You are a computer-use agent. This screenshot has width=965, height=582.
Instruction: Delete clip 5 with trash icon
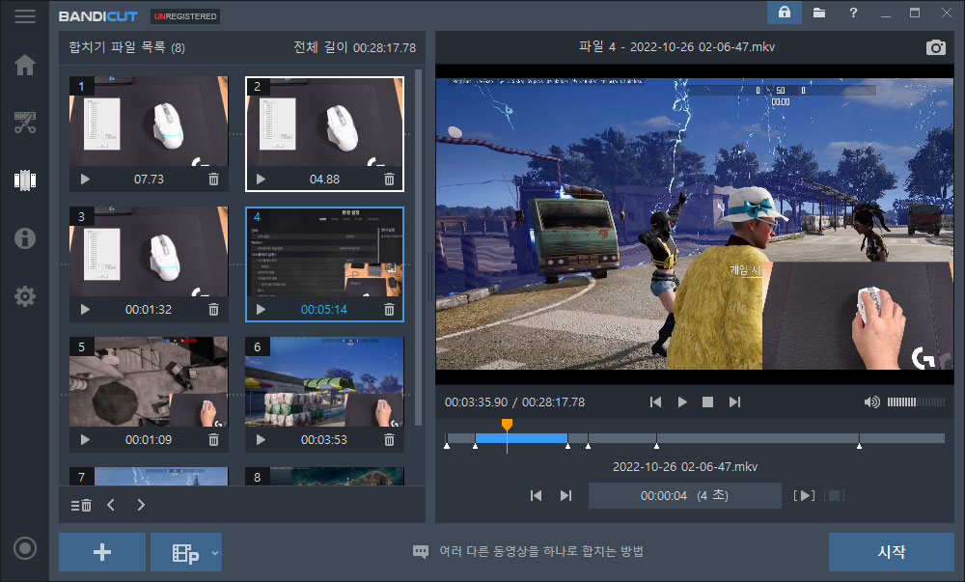[x=213, y=440]
